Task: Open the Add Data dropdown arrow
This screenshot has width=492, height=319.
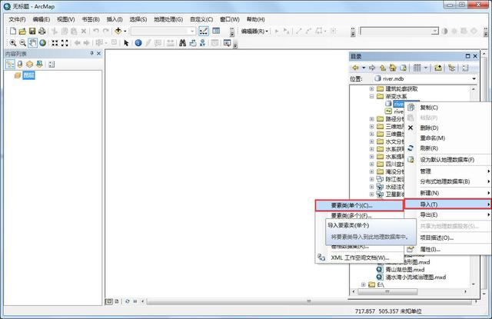Action: (125, 31)
